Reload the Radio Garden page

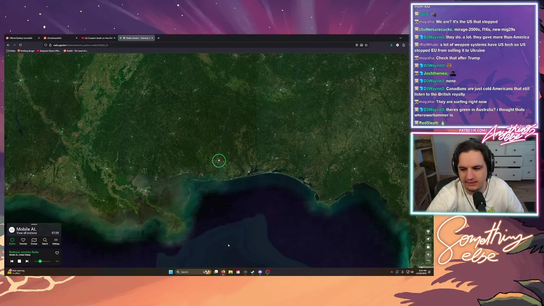20,45
